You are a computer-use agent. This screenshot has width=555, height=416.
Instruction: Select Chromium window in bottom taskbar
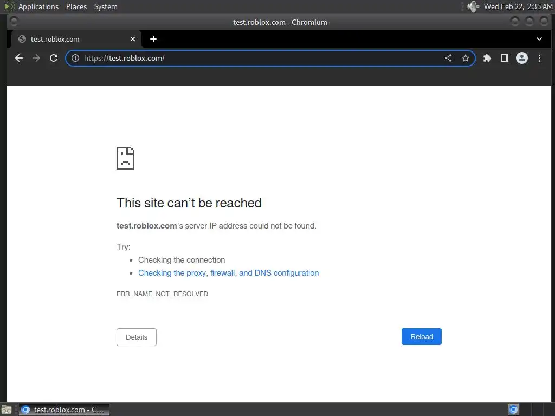[x=64, y=409]
